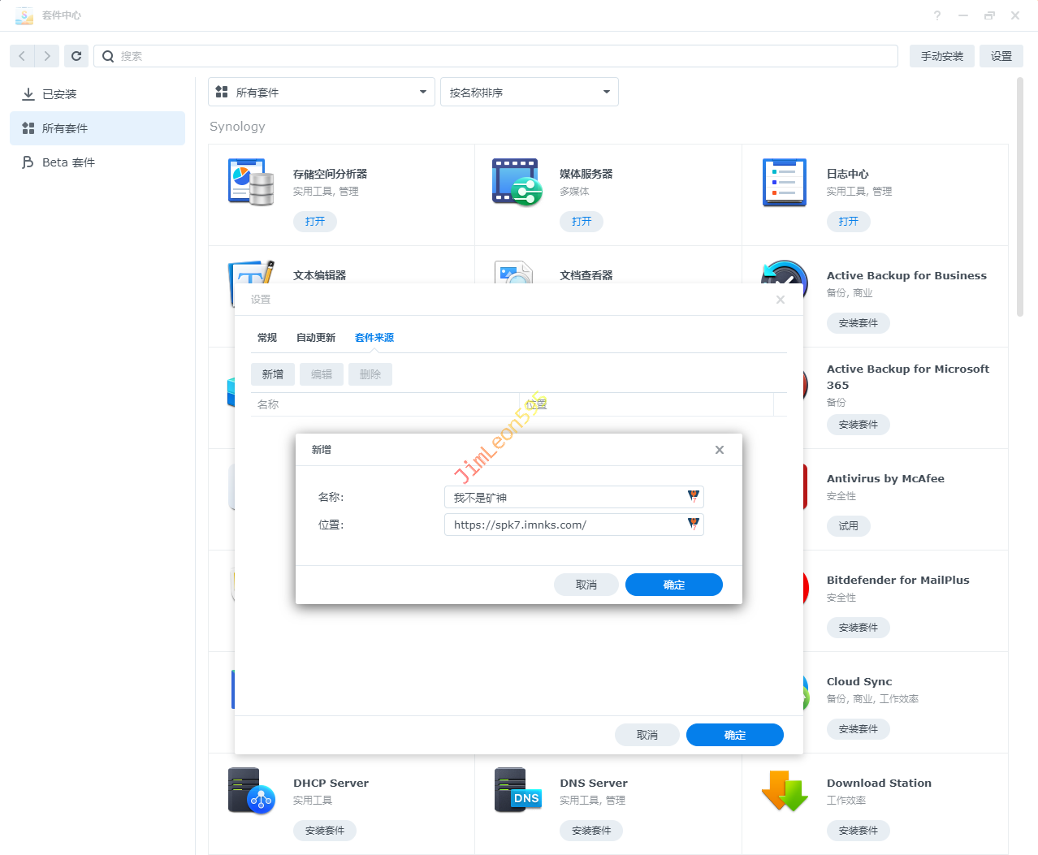The height and width of the screenshot is (855, 1038).
Task: Click 手动安装 button at top right
Action: (941, 56)
